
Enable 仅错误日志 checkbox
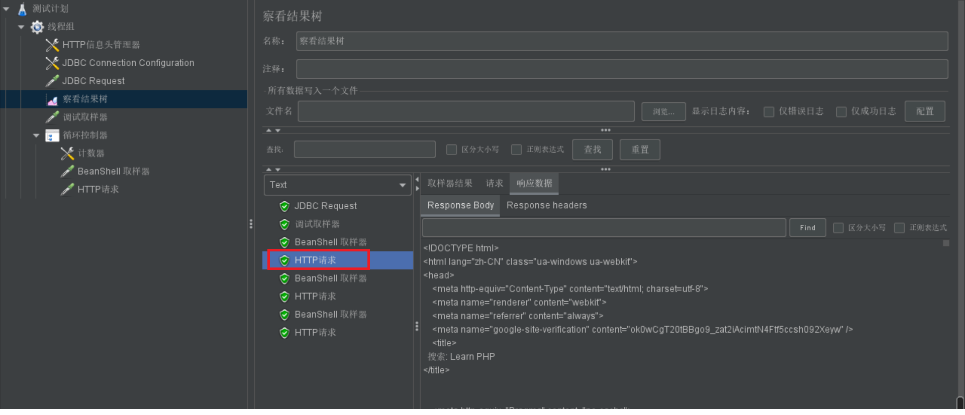pos(768,112)
